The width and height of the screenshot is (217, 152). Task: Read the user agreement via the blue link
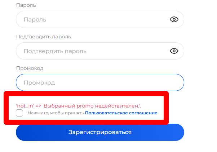[x=121, y=113]
